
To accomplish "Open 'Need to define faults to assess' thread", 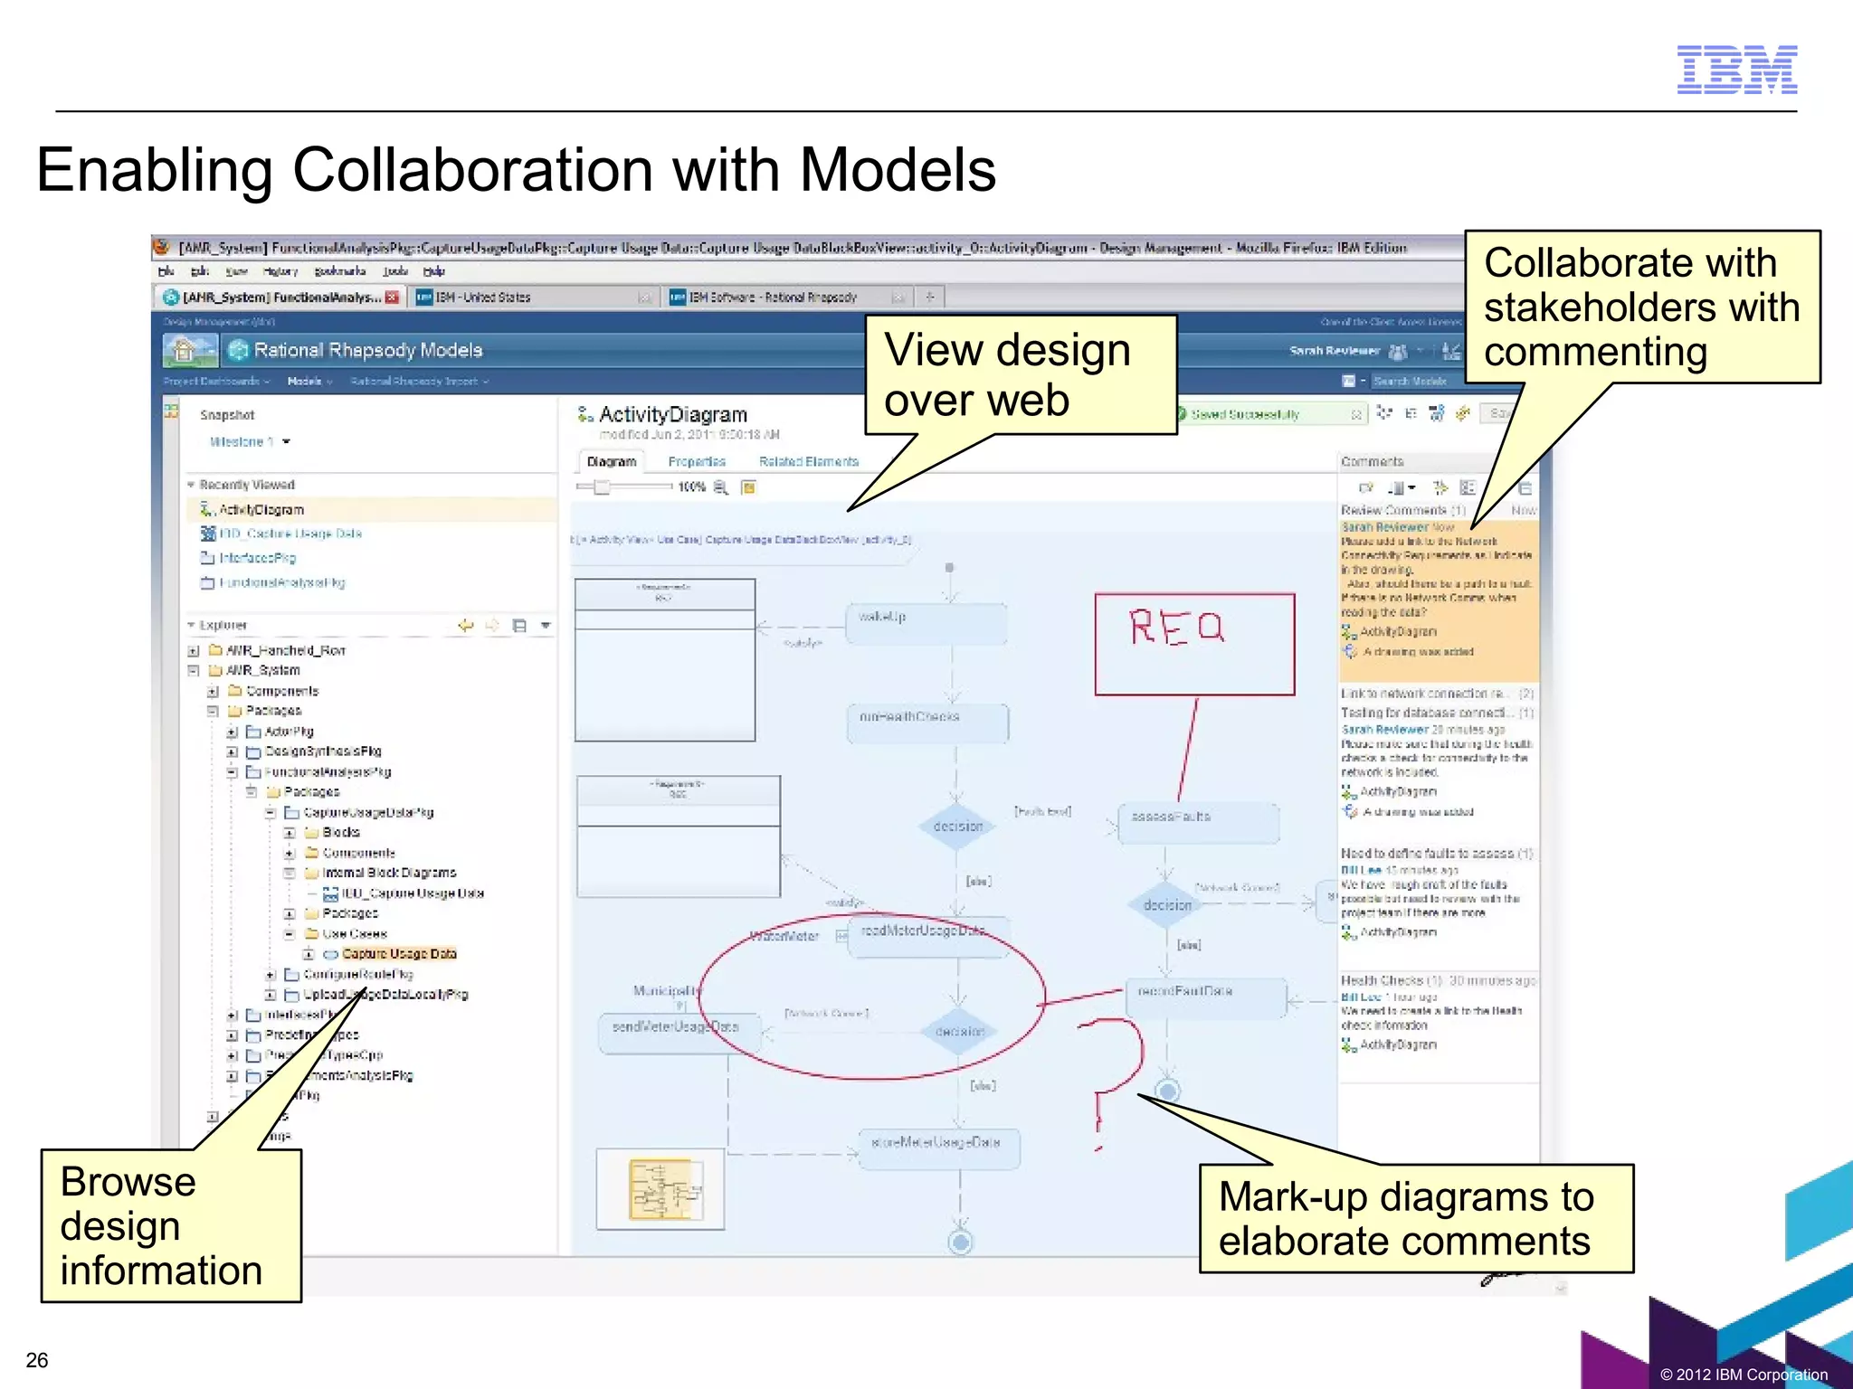I will (1437, 854).
